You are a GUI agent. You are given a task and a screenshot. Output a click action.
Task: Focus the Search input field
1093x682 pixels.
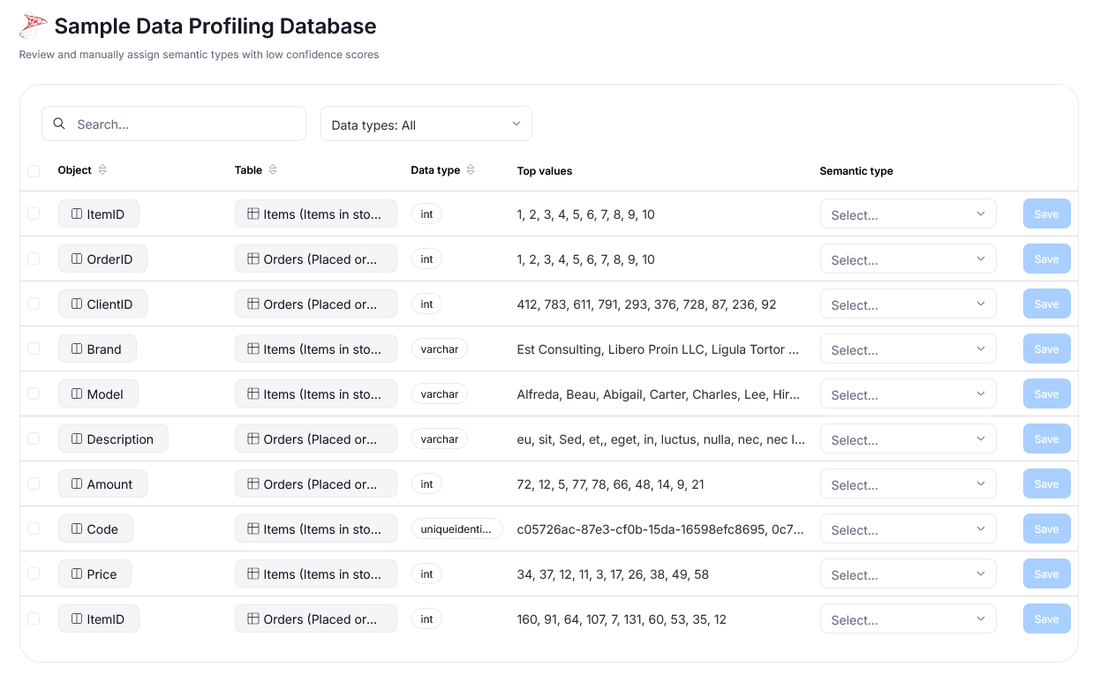[185, 124]
